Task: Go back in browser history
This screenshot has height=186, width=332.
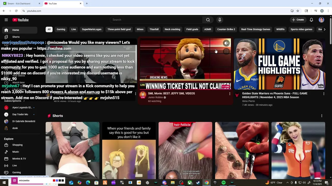Action: point(4,11)
